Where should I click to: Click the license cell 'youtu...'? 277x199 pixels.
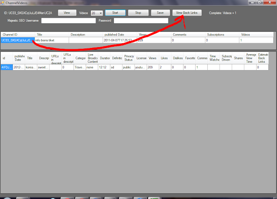[141, 67]
